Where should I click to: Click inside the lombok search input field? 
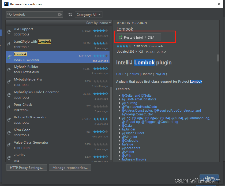click(x=35, y=14)
